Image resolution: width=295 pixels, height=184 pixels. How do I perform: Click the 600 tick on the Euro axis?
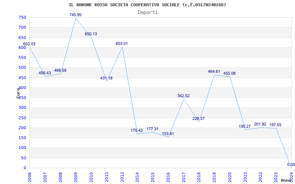point(22,48)
